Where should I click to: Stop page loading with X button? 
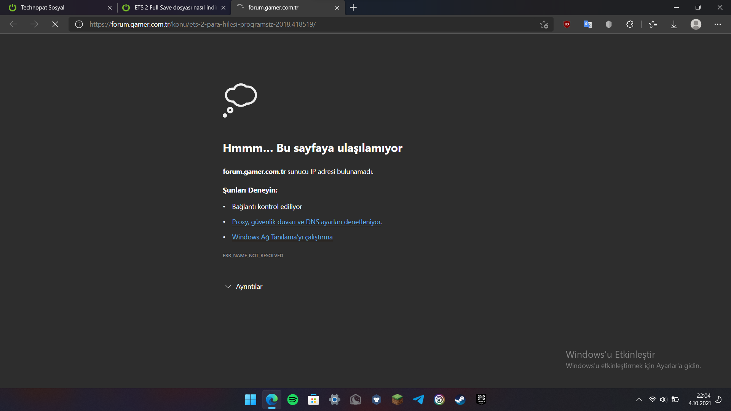[x=55, y=24]
